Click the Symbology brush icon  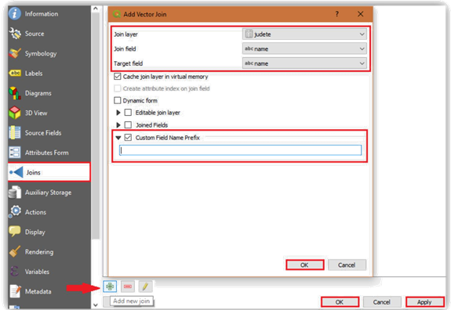coord(15,53)
